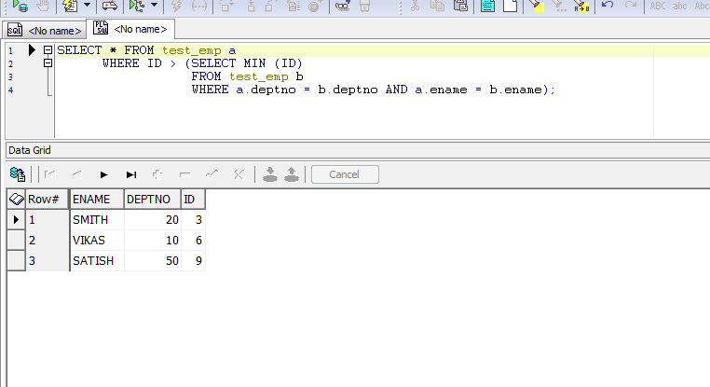
Task: Jump to last record in data grid
Action: (131, 174)
